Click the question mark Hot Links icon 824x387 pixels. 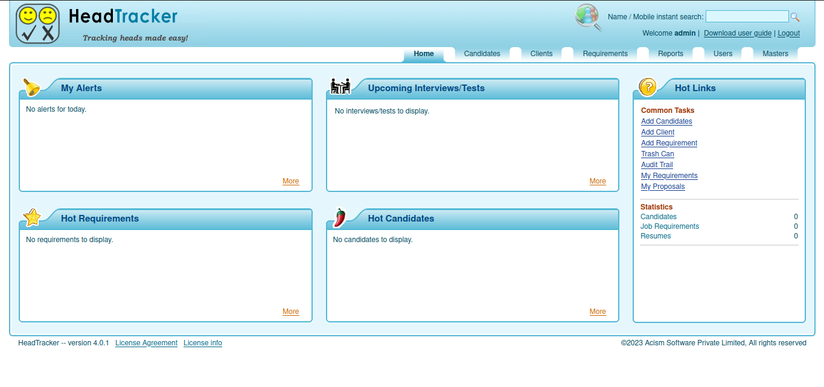coord(647,87)
